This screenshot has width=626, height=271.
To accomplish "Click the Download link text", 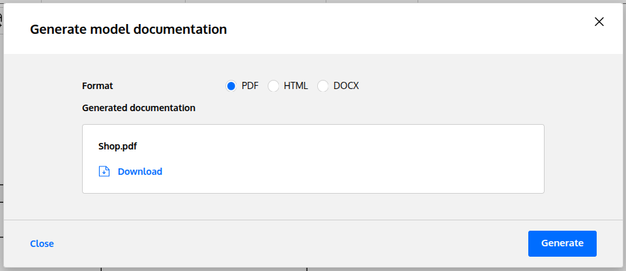I will pos(139,172).
